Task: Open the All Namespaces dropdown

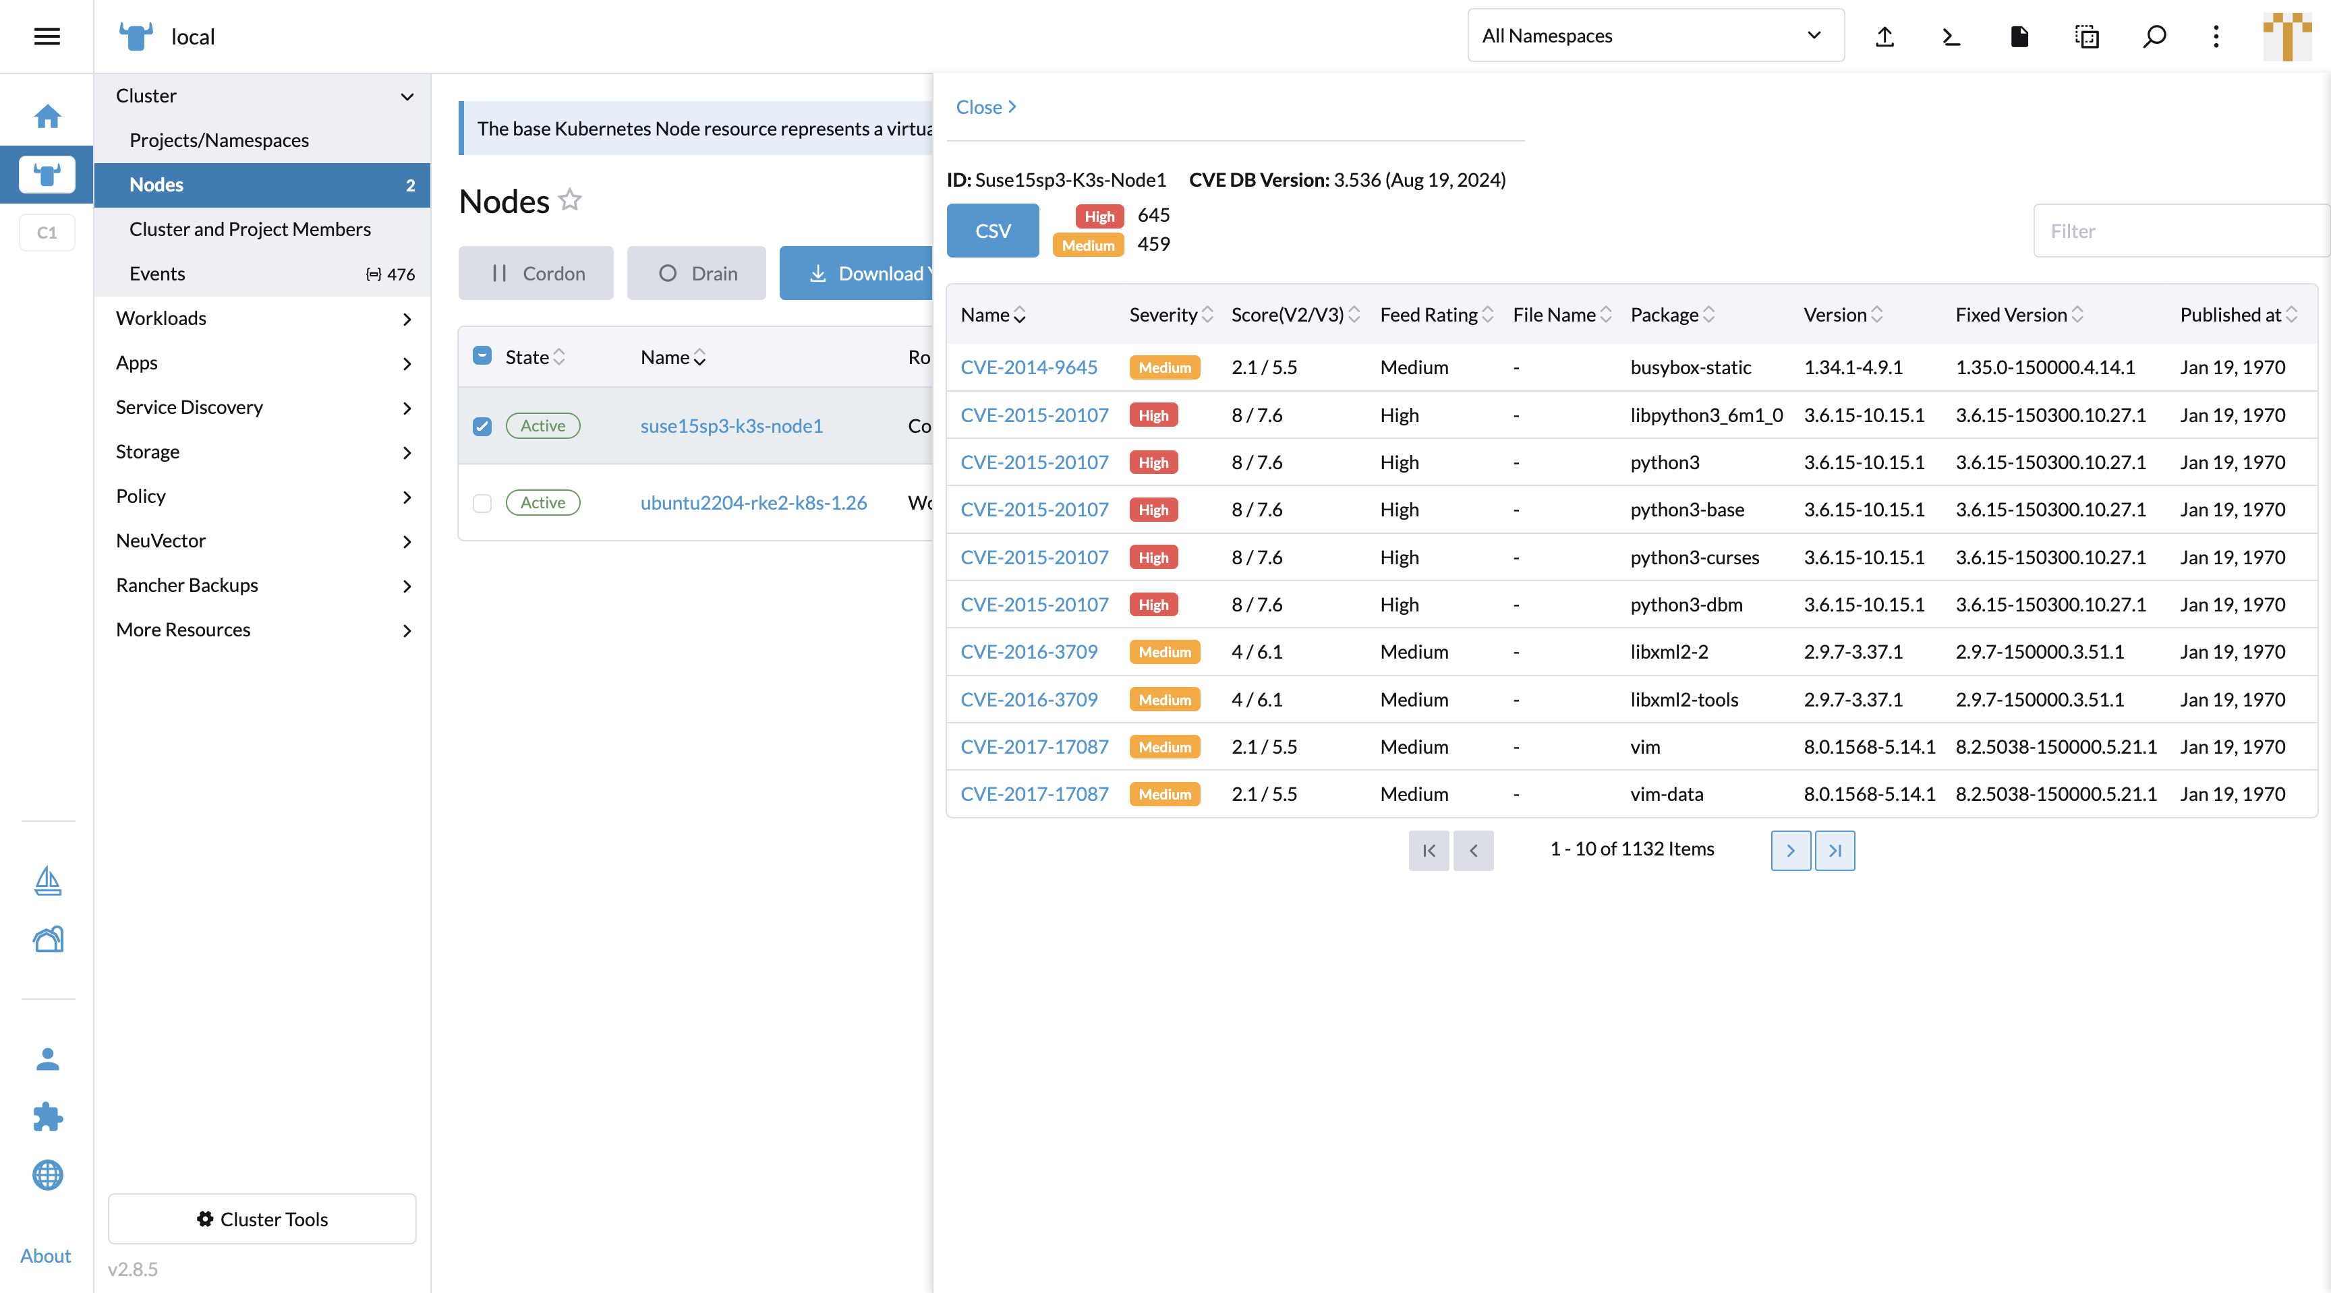Action: pyautogui.click(x=1654, y=36)
